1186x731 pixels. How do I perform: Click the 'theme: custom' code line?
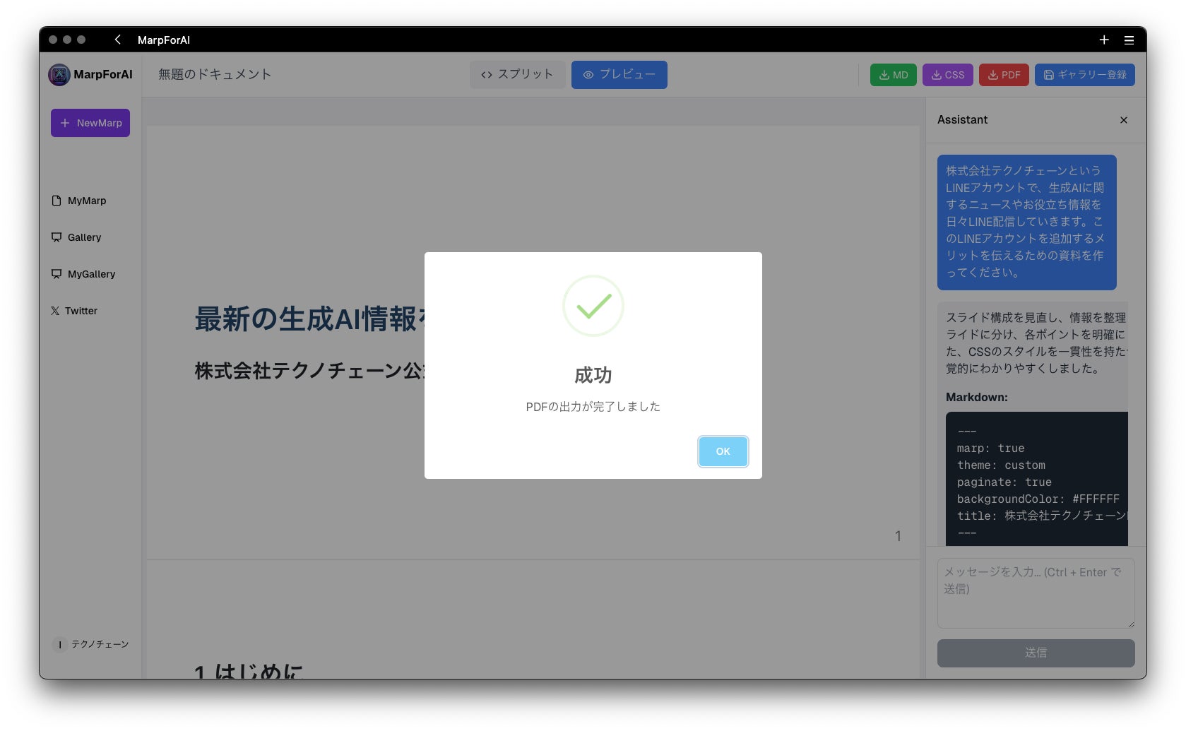[x=1001, y=465]
